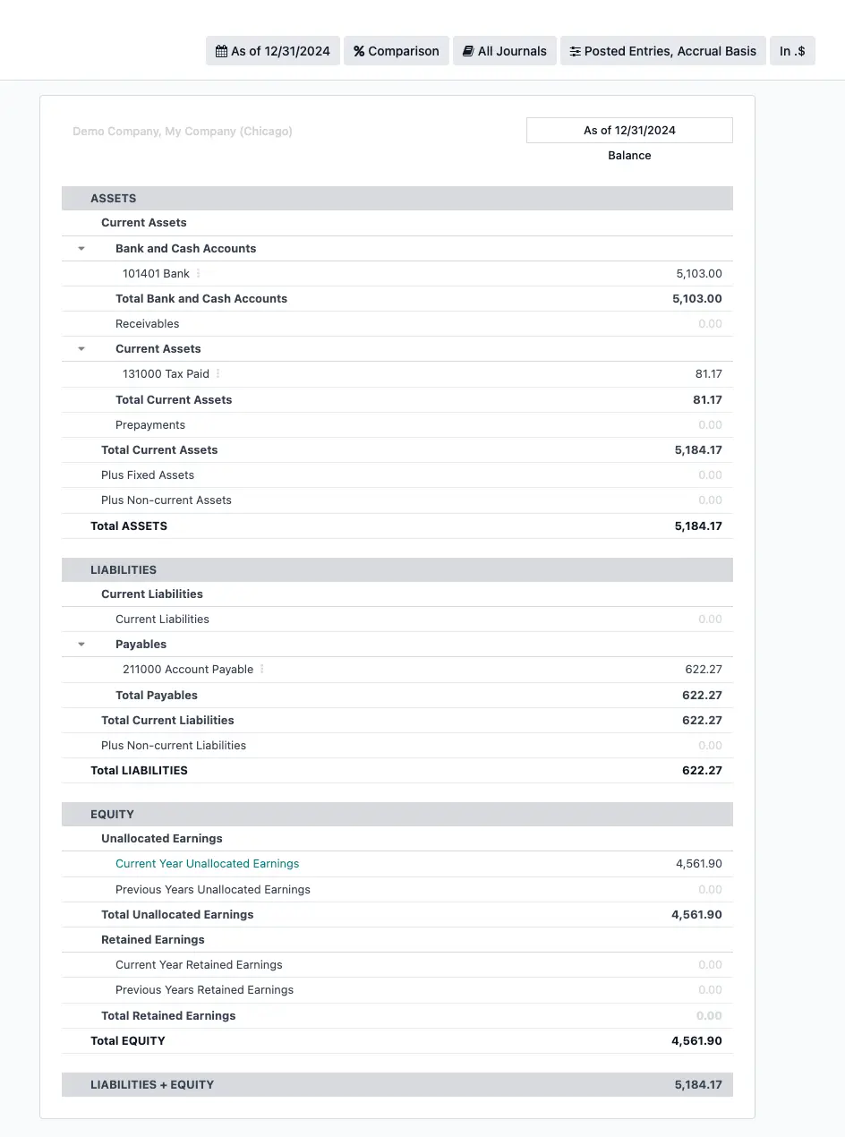The image size is (845, 1137).
Task: Open the Current Year Unallocated Earnings link
Action: click(x=207, y=864)
